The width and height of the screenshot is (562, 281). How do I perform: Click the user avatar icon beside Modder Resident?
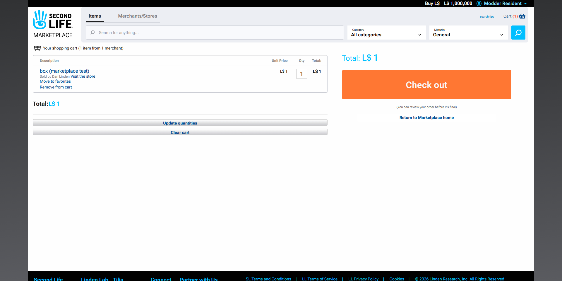(x=479, y=4)
